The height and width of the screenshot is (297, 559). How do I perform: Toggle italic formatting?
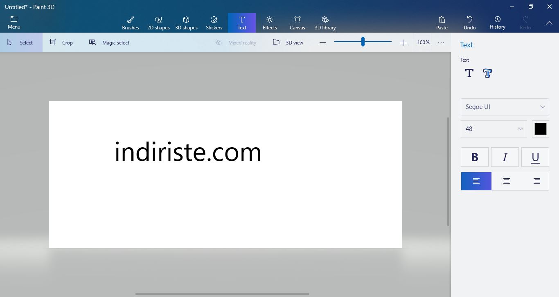tap(505, 157)
